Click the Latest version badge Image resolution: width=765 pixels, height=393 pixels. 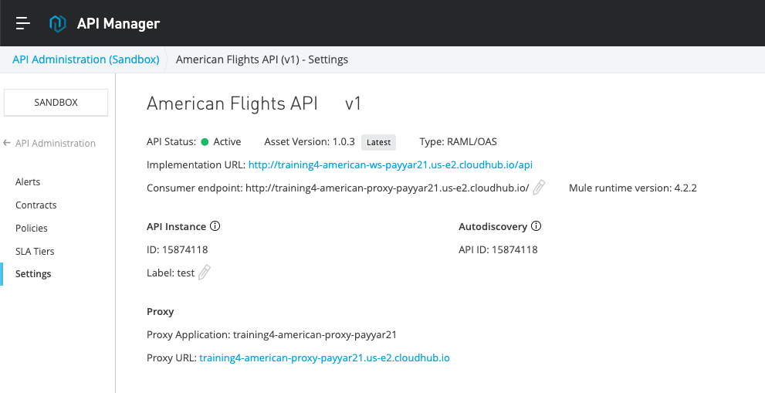[378, 142]
